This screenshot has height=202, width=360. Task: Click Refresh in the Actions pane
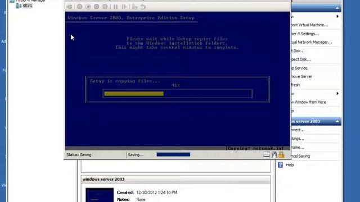(x=295, y=85)
